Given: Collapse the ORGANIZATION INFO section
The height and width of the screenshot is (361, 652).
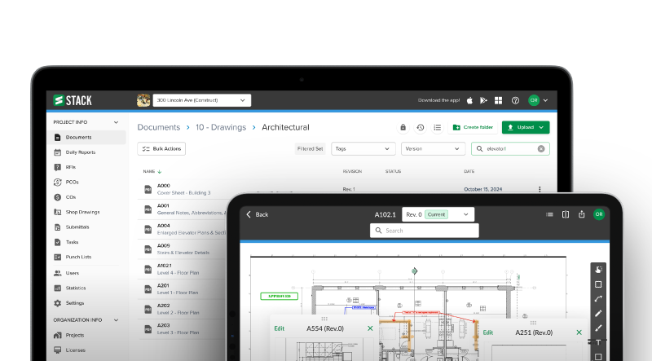Looking at the screenshot, I should [x=116, y=320].
